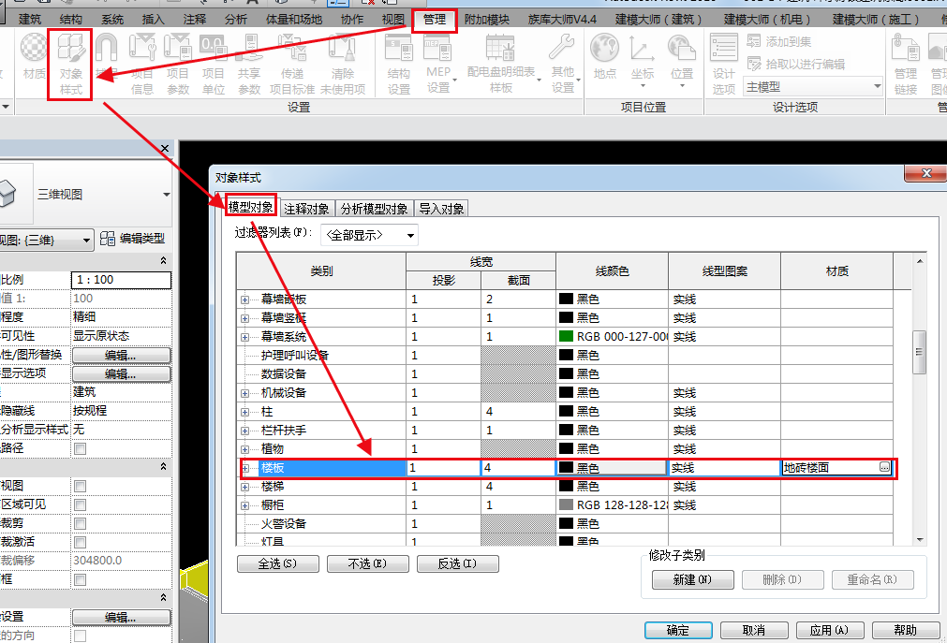Viewport: 947px width, 643px height.
Task: Click the 确定 button
Action: [678, 630]
